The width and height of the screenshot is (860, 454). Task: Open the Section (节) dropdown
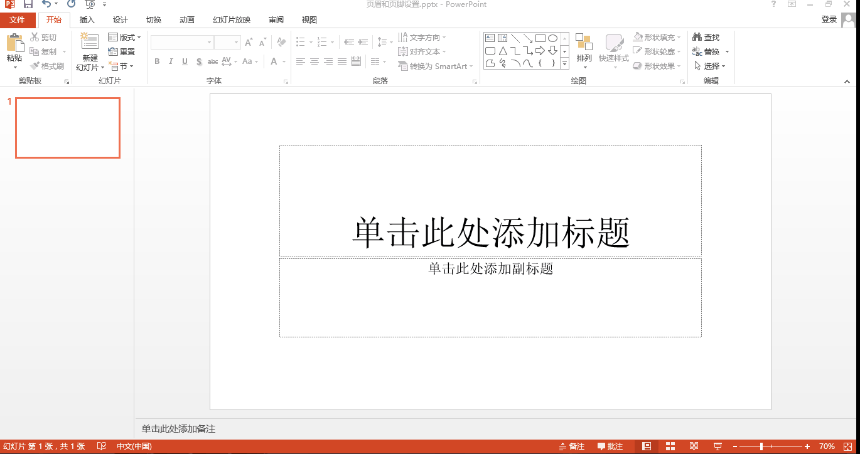121,66
